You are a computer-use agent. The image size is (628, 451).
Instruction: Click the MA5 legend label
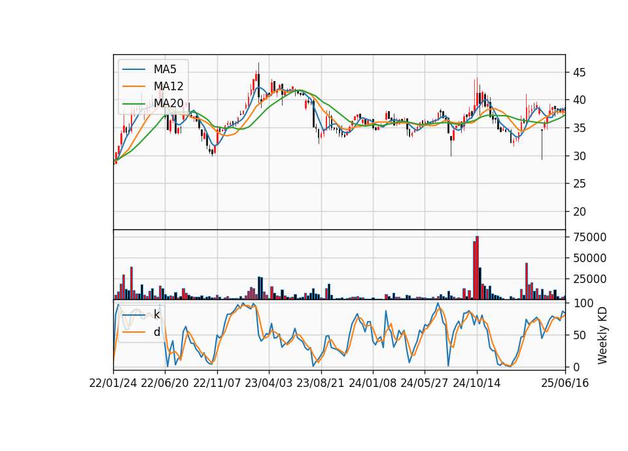pos(165,69)
